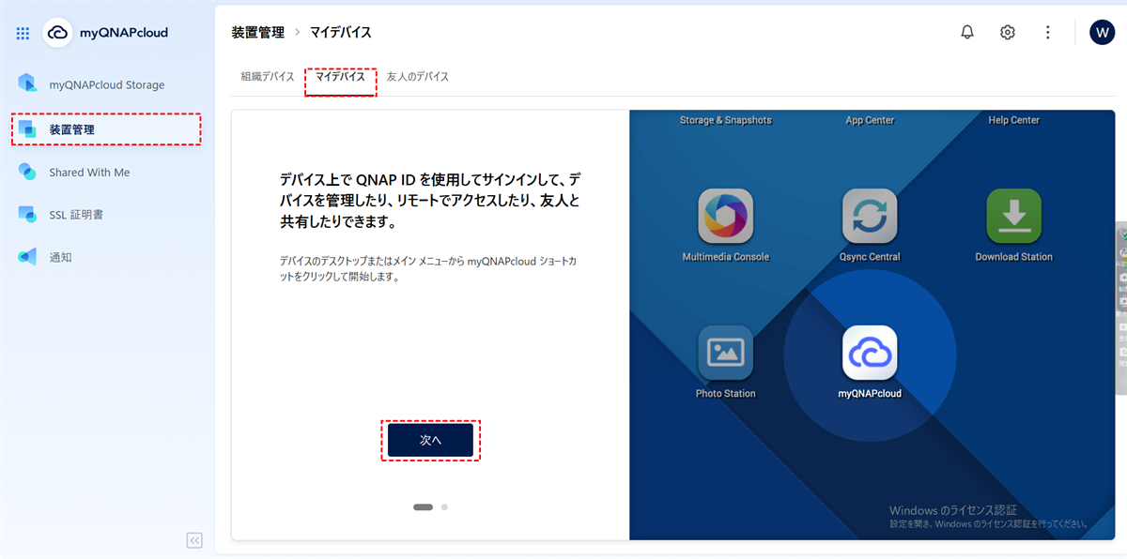The width and height of the screenshot is (1127, 559).
Task: Click the Qsync Central icon
Action: [870, 216]
